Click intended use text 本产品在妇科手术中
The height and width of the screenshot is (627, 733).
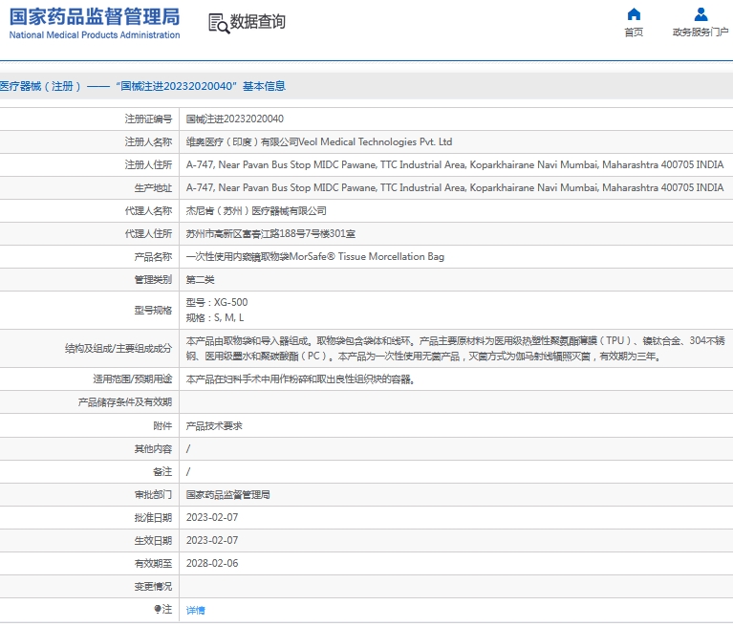point(300,379)
